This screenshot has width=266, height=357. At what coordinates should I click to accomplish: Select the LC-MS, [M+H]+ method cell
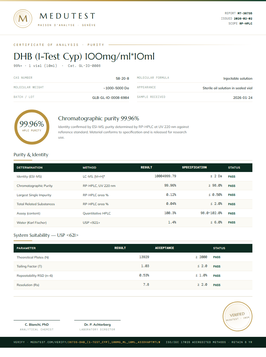coord(94,176)
